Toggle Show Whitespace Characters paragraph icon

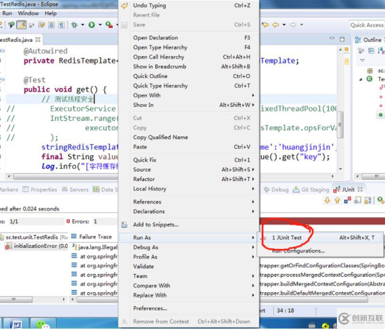63,25
